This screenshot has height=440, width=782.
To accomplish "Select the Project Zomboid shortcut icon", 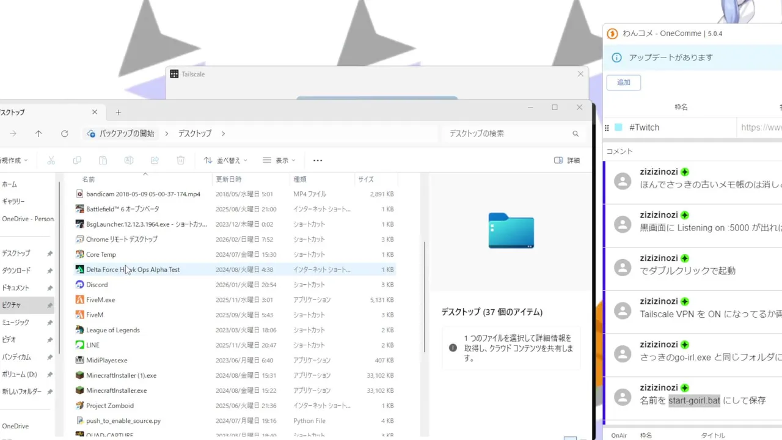I will [79, 406].
